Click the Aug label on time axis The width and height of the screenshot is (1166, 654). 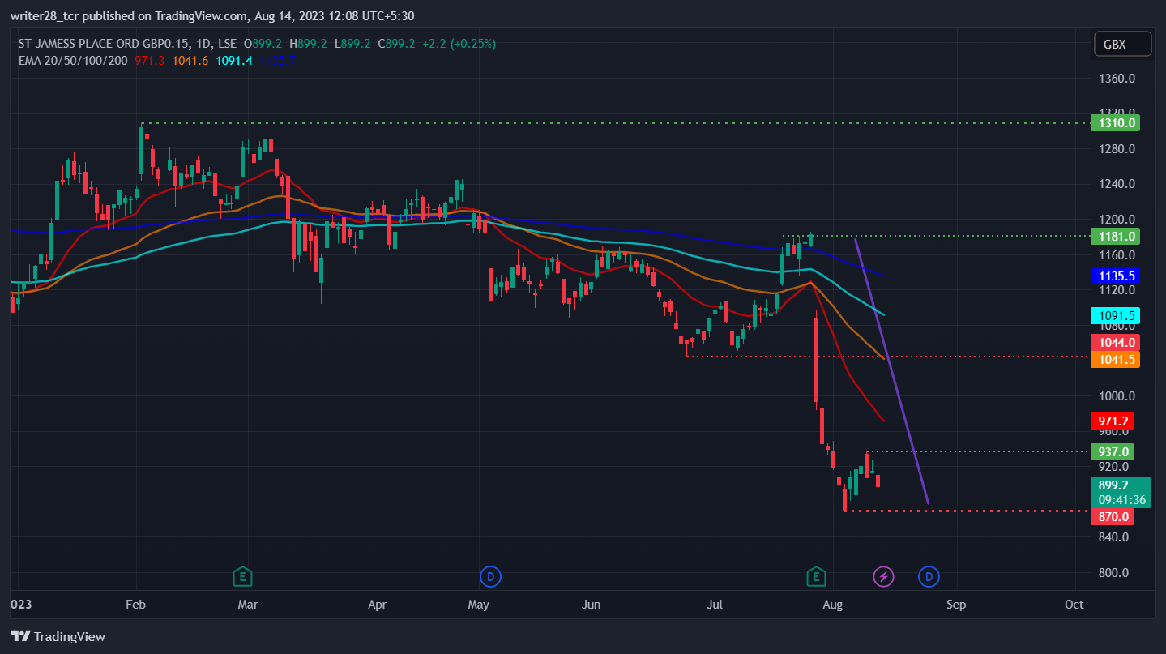pos(833,605)
